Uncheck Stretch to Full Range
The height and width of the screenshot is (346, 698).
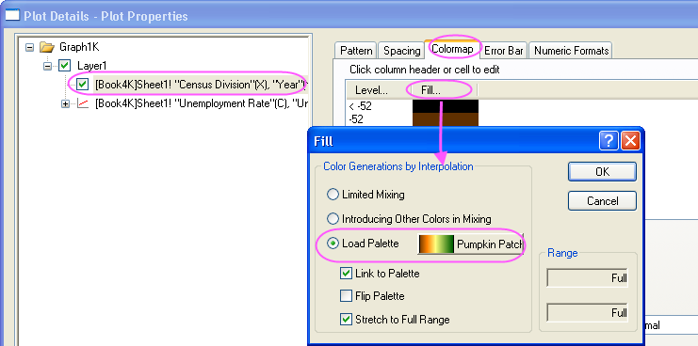click(x=346, y=319)
